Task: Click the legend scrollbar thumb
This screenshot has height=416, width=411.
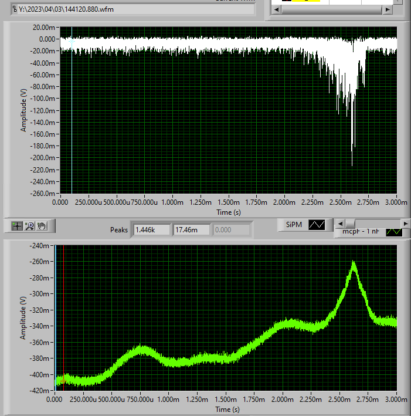Action: pyautogui.click(x=350, y=224)
